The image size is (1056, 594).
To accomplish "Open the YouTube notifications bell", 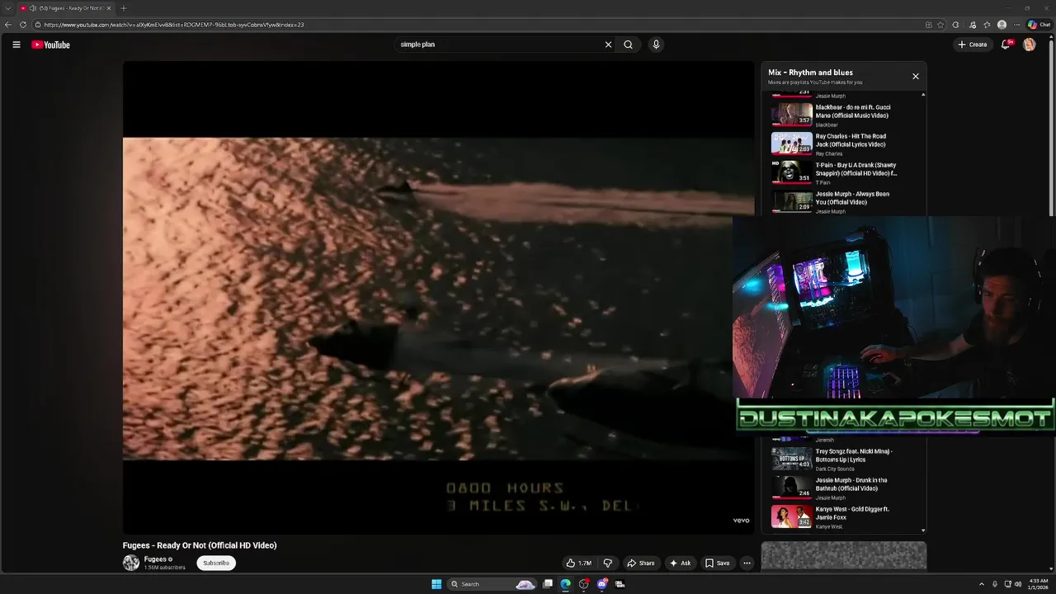I will pyautogui.click(x=1005, y=45).
